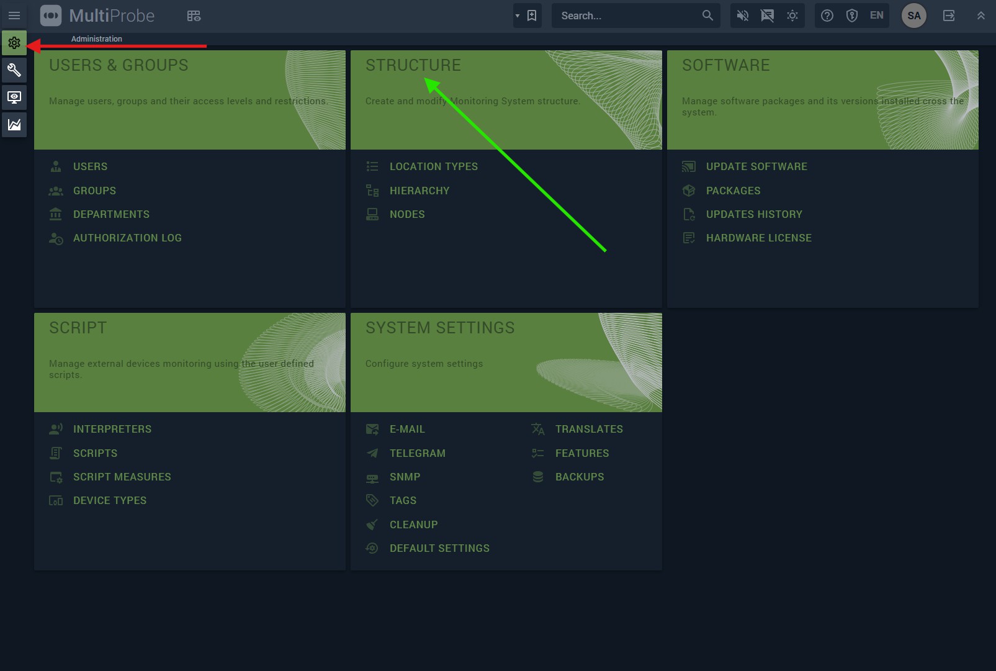Toggle sound mute in the top bar
The height and width of the screenshot is (671, 996).
coord(742,16)
